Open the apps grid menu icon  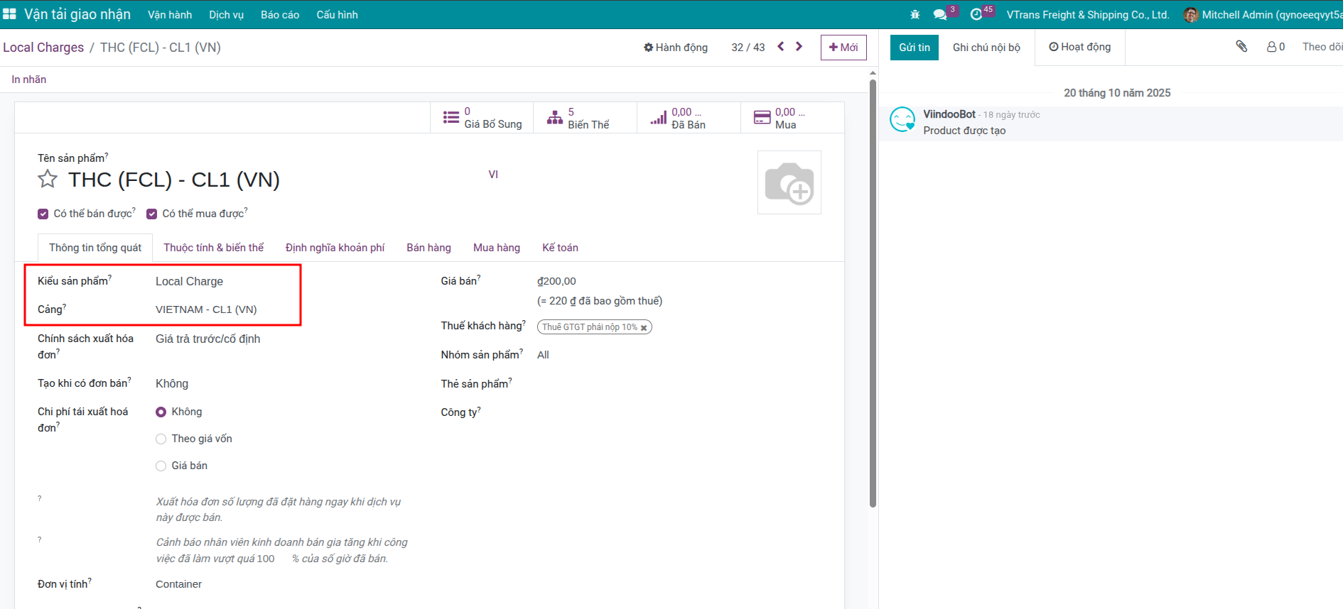point(10,14)
